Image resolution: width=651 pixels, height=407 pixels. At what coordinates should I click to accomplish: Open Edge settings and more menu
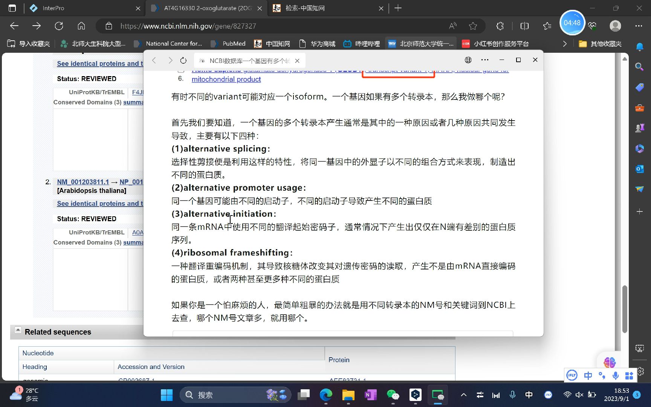(639, 26)
